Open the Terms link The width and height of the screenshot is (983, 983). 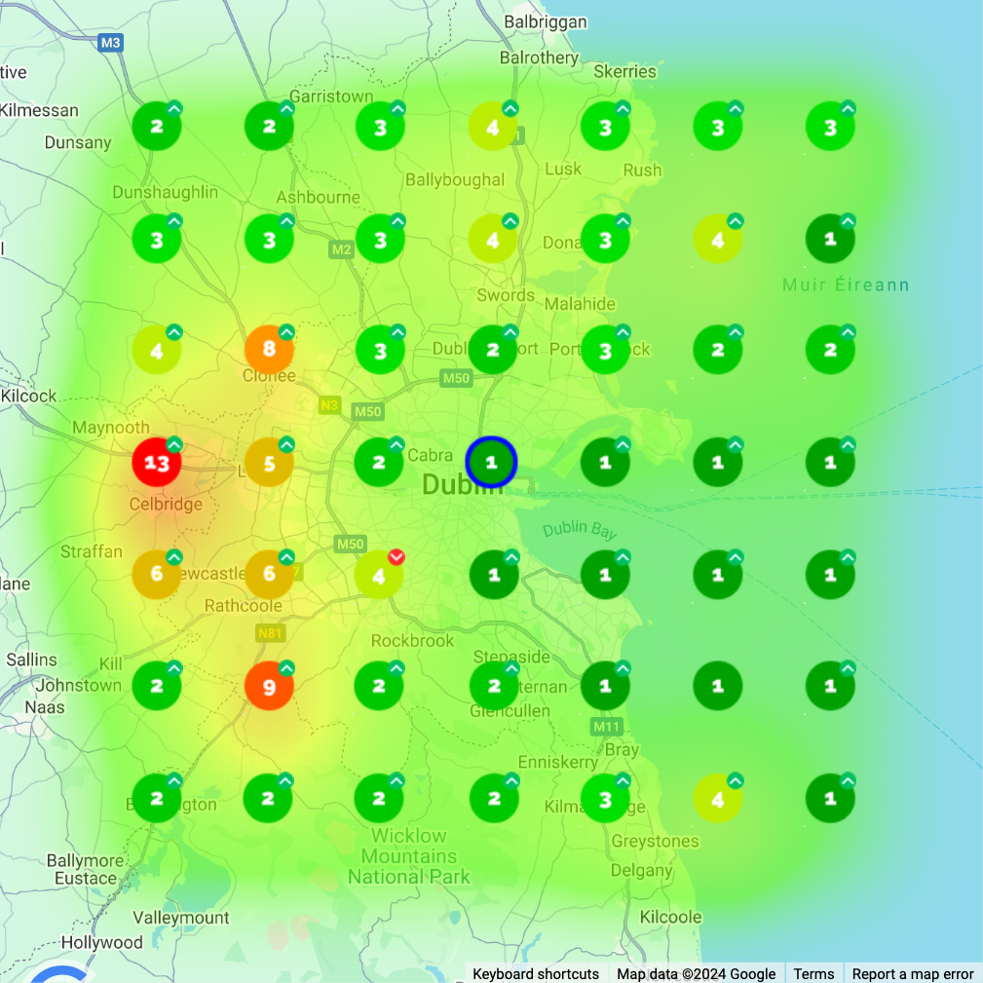(x=813, y=973)
